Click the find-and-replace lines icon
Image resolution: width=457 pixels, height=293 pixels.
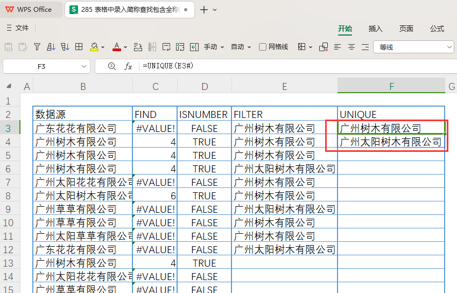coord(138,47)
